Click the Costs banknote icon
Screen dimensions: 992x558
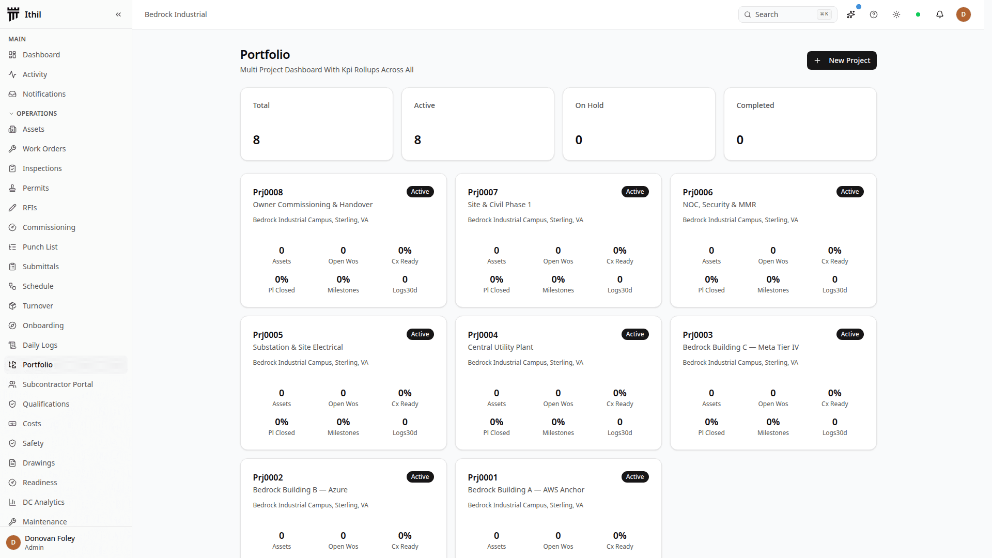[x=12, y=424]
